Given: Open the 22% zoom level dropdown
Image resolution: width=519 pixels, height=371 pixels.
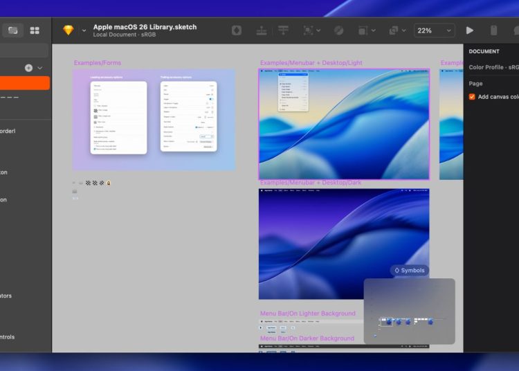Looking at the screenshot, I should coord(435,30).
